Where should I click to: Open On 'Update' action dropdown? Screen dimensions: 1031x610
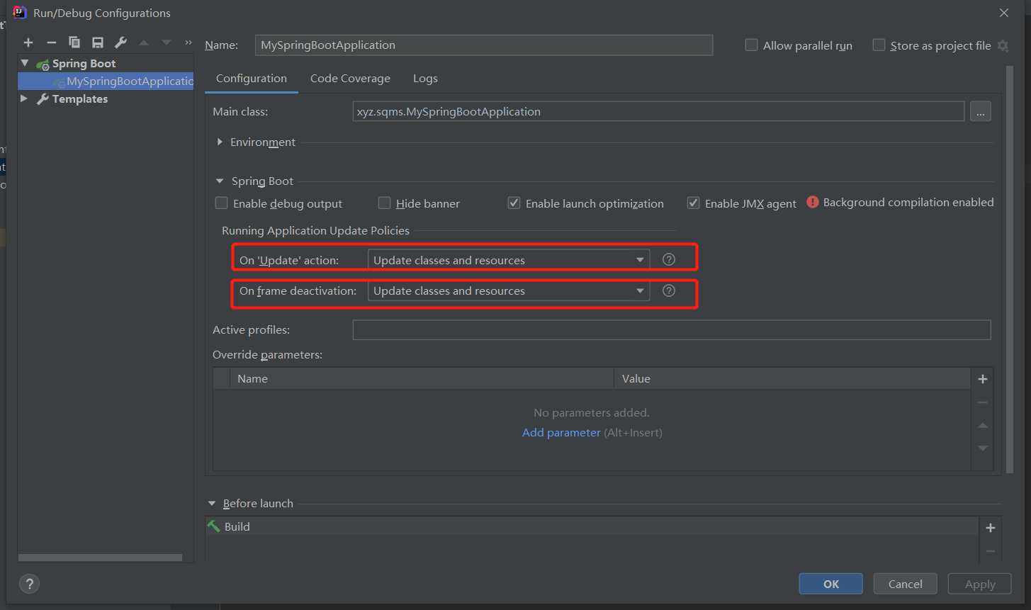coord(509,260)
